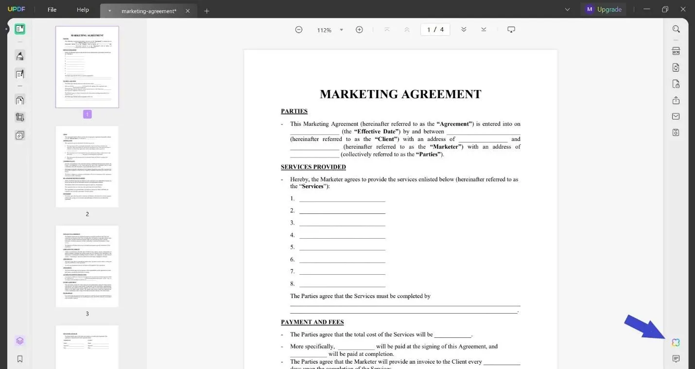Send the file by email
The image size is (695, 369).
(x=676, y=116)
